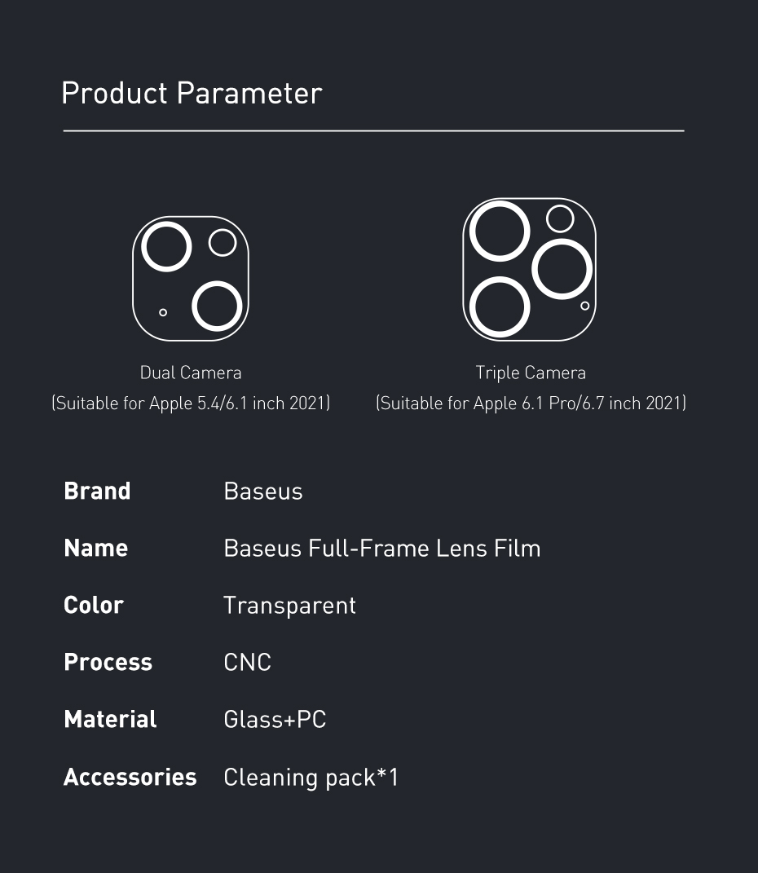Click the Transparent color value
758x873 pixels.
(x=289, y=606)
